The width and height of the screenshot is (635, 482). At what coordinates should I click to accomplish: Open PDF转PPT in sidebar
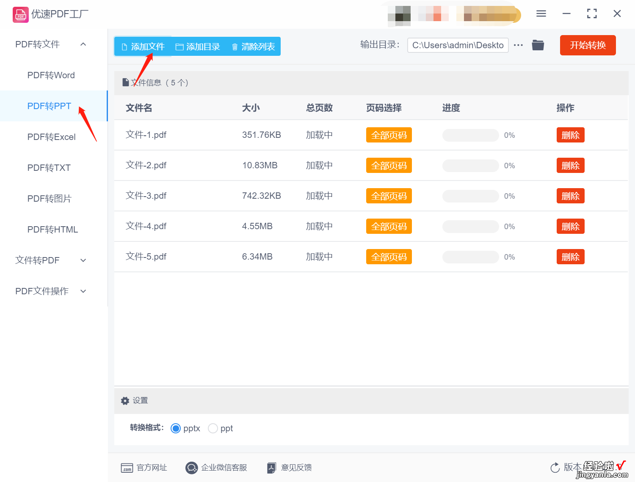54,106
